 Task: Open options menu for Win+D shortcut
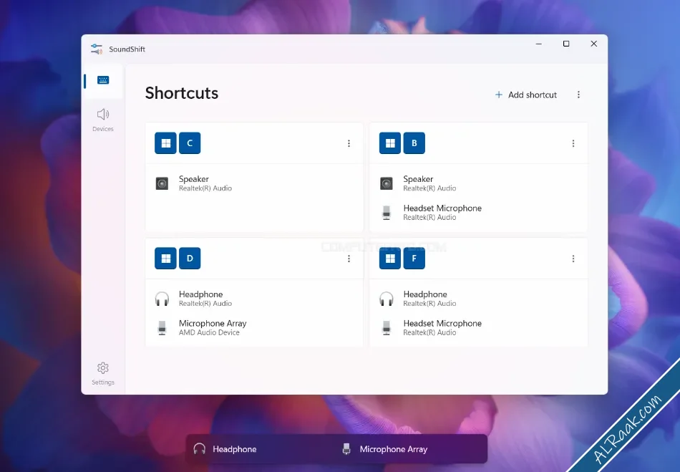(x=349, y=259)
